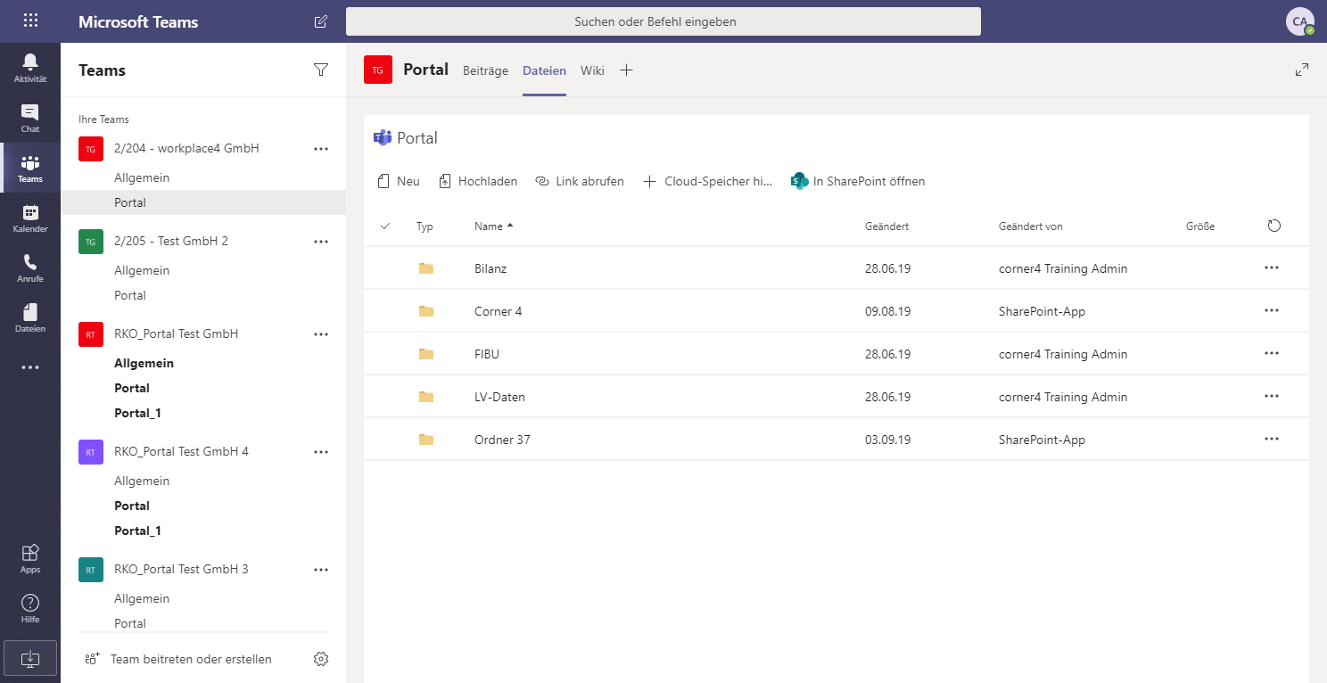Open the LV-Daten folder name
The width and height of the screenshot is (1327, 683).
[x=499, y=397]
